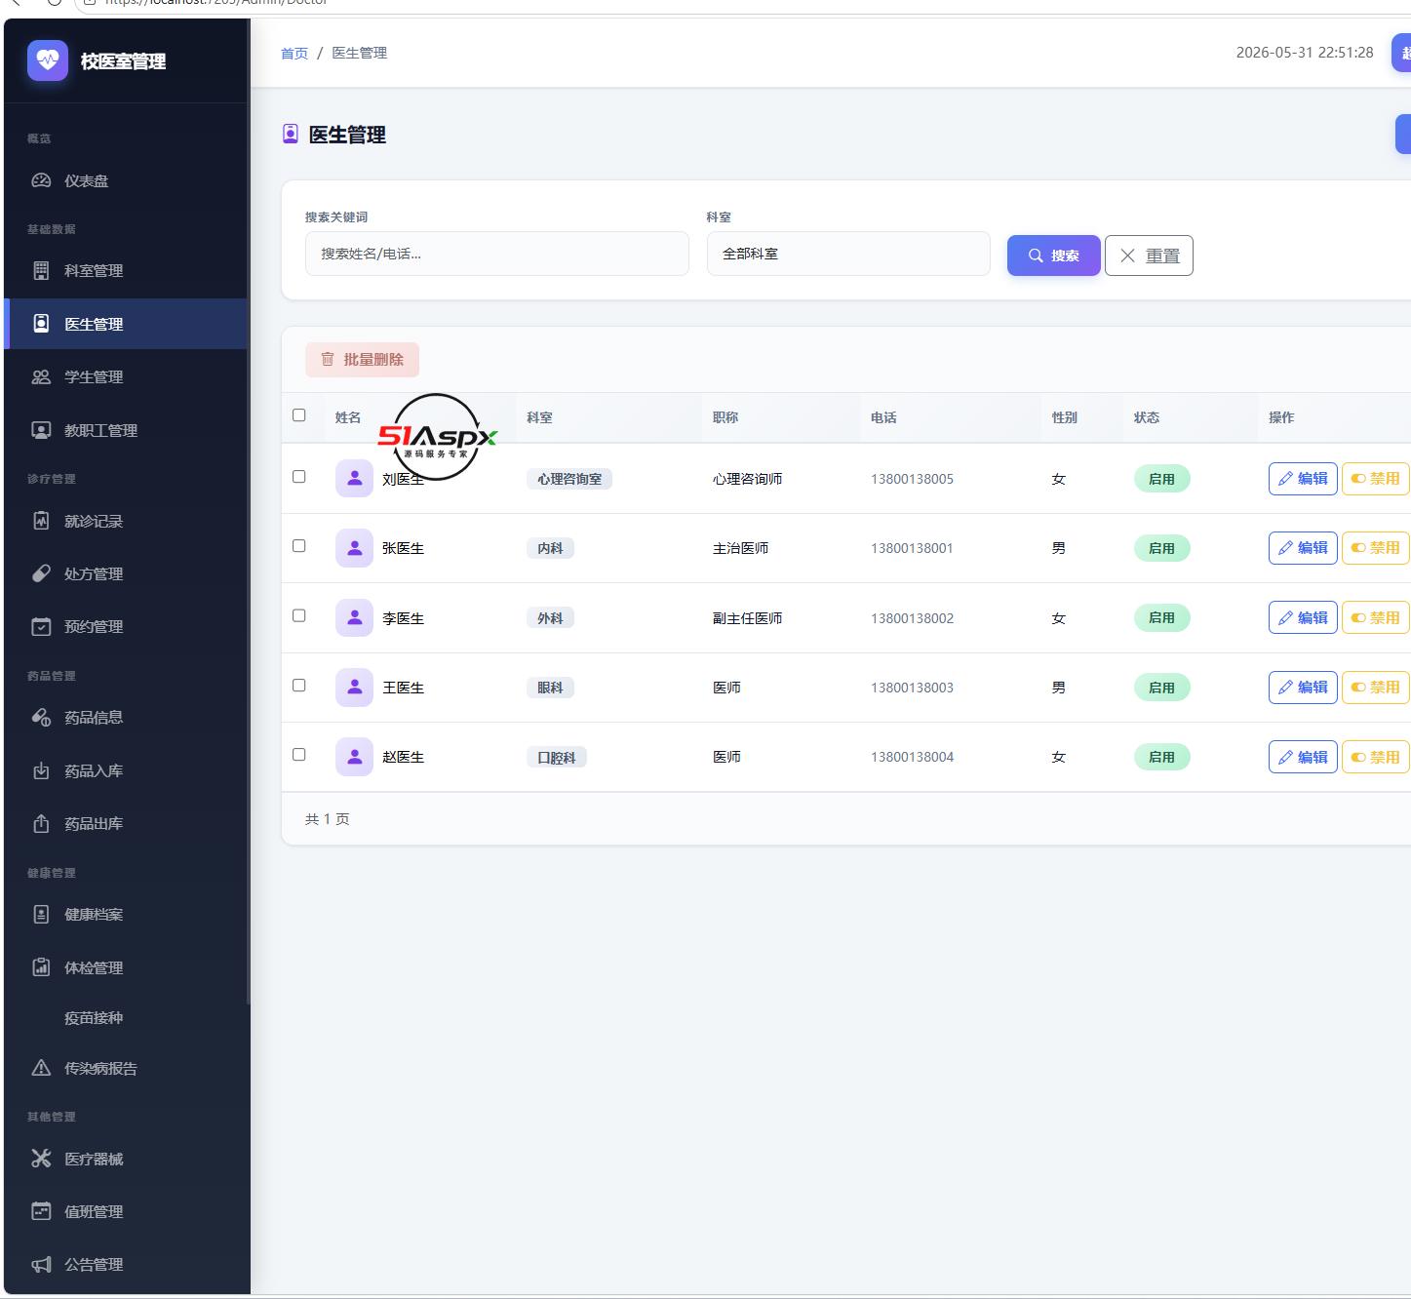The width and height of the screenshot is (1411, 1299).
Task: Click the 公告管理 megaphone icon
Action: [x=41, y=1264]
